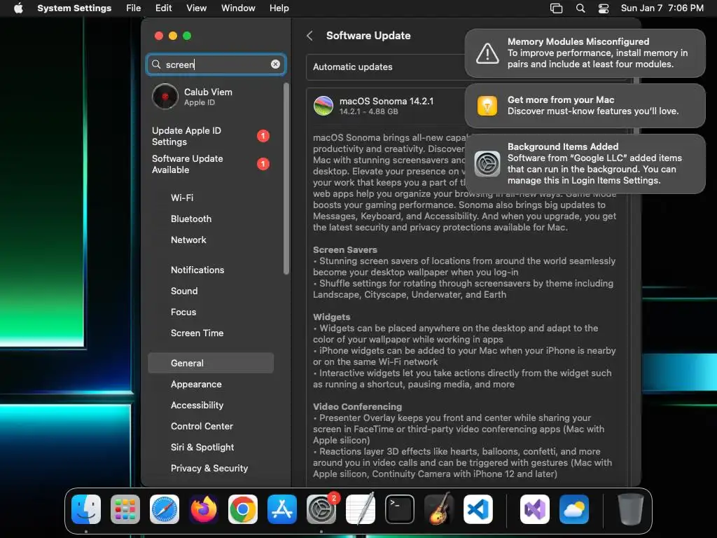
Task: Open Launchpad in the Dock
Action: (x=125, y=509)
